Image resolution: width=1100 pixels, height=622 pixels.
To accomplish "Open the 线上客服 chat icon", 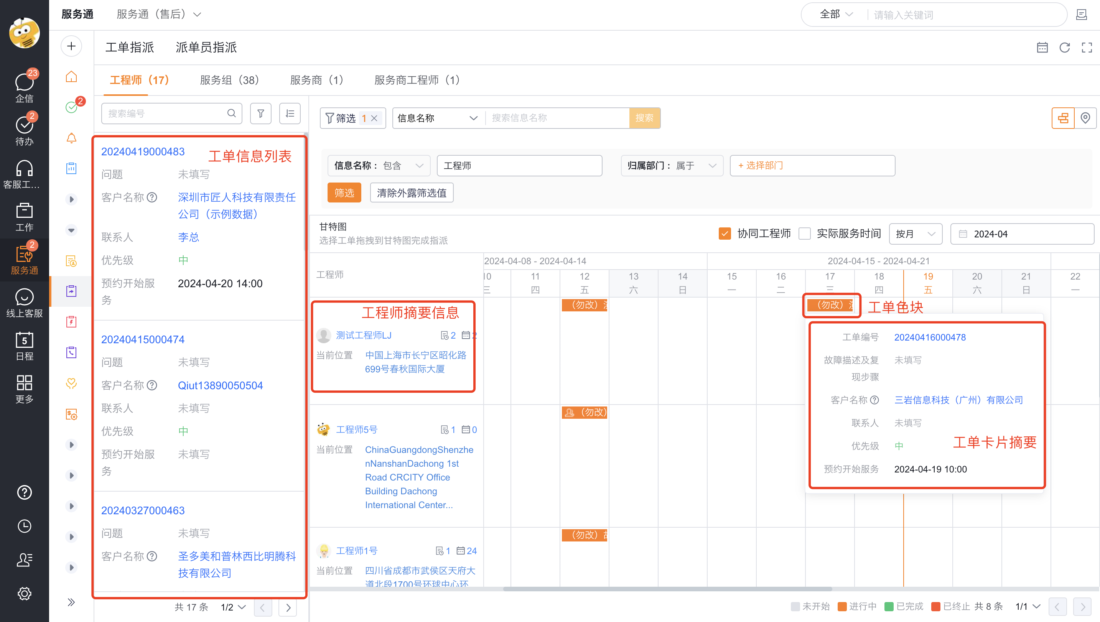I will click(x=24, y=297).
